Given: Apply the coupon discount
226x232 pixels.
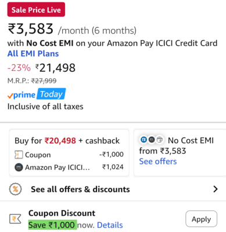Looking at the screenshot, I should click(201, 219).
